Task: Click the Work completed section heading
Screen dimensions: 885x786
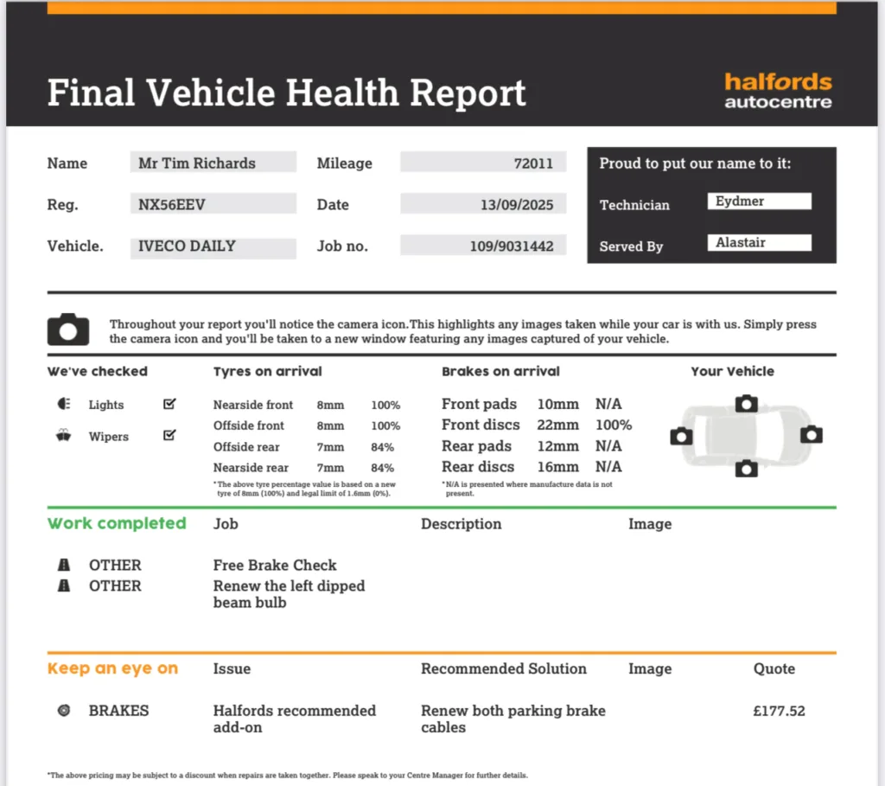Action: tap(117, 523)
